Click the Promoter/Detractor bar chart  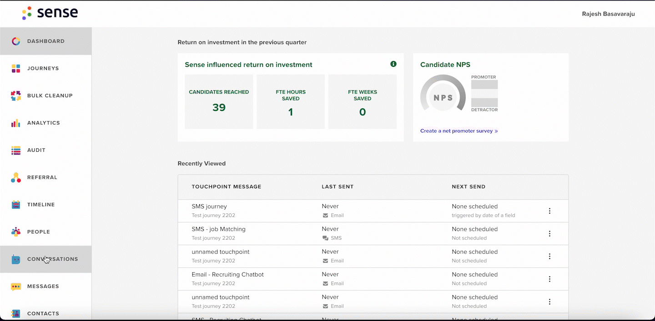(x=484, y=94)
